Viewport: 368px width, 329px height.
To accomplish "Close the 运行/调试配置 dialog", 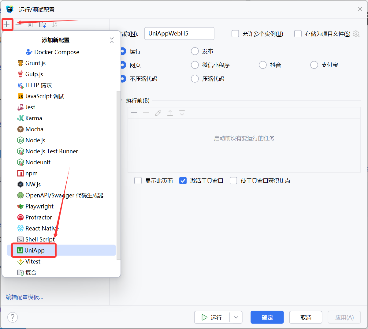I will point(360,9).
